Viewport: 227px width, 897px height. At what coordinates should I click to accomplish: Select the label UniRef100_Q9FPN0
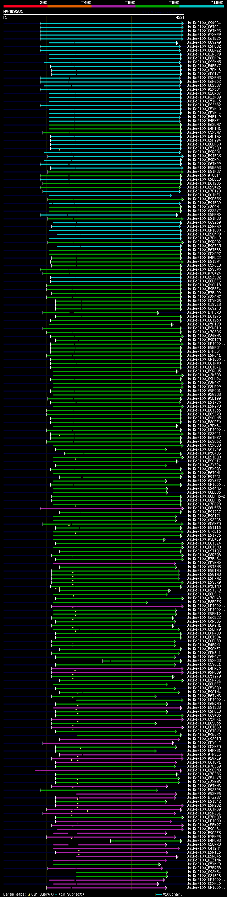[204, 215]
